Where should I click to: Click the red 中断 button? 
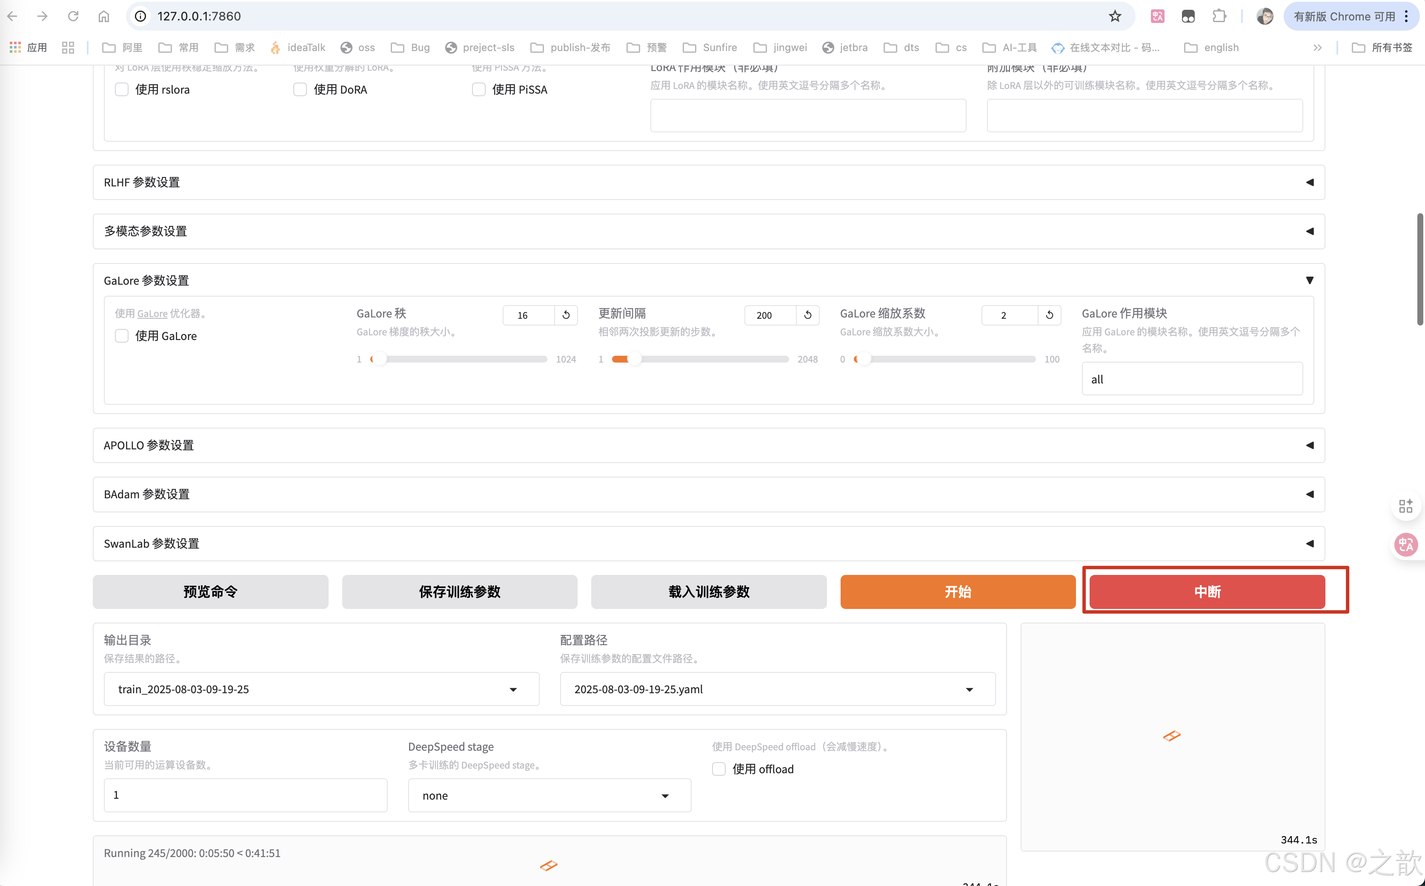1207,592
